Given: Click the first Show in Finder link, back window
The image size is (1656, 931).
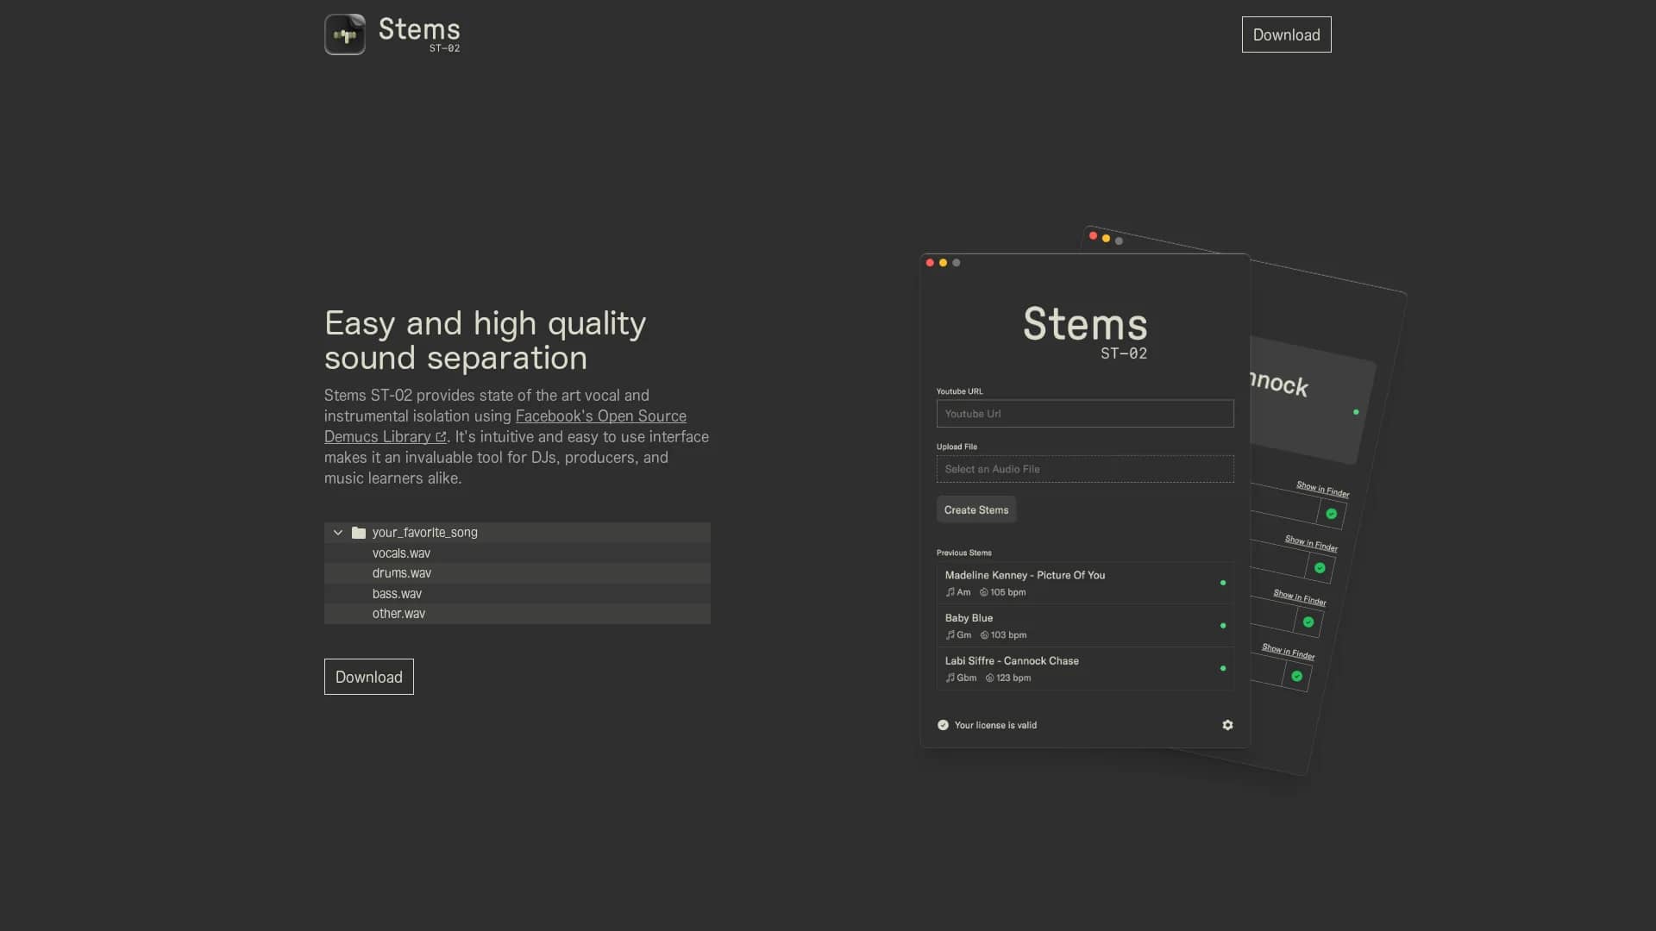Looking at the screenshot, I should pos(1322,489).
